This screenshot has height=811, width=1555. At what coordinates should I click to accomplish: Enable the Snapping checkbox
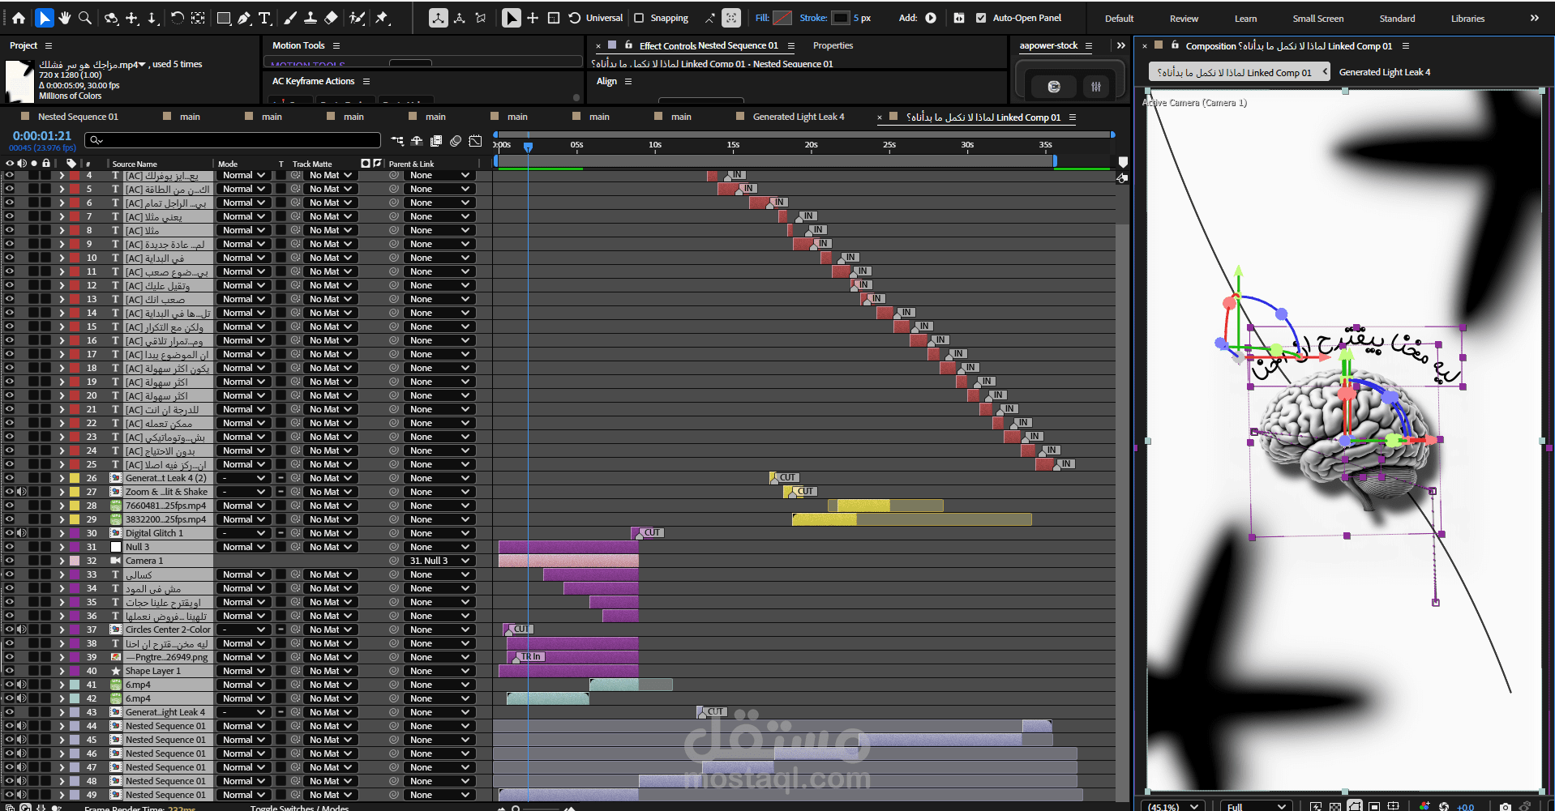pos(639,18)
